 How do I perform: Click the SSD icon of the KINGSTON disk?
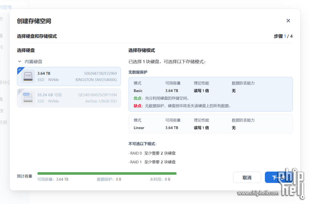(28, 76)
